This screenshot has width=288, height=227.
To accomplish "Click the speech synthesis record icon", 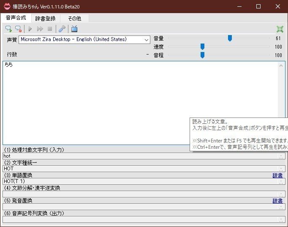I will [18, 29].
